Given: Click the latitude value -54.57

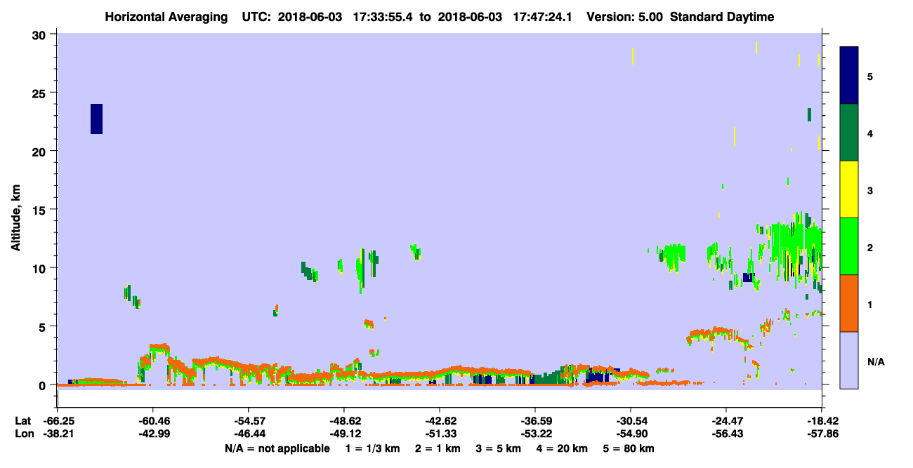Looking at the screenshot, I should (249, 421).
